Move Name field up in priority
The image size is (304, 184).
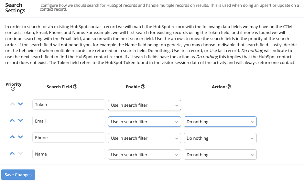12,154
